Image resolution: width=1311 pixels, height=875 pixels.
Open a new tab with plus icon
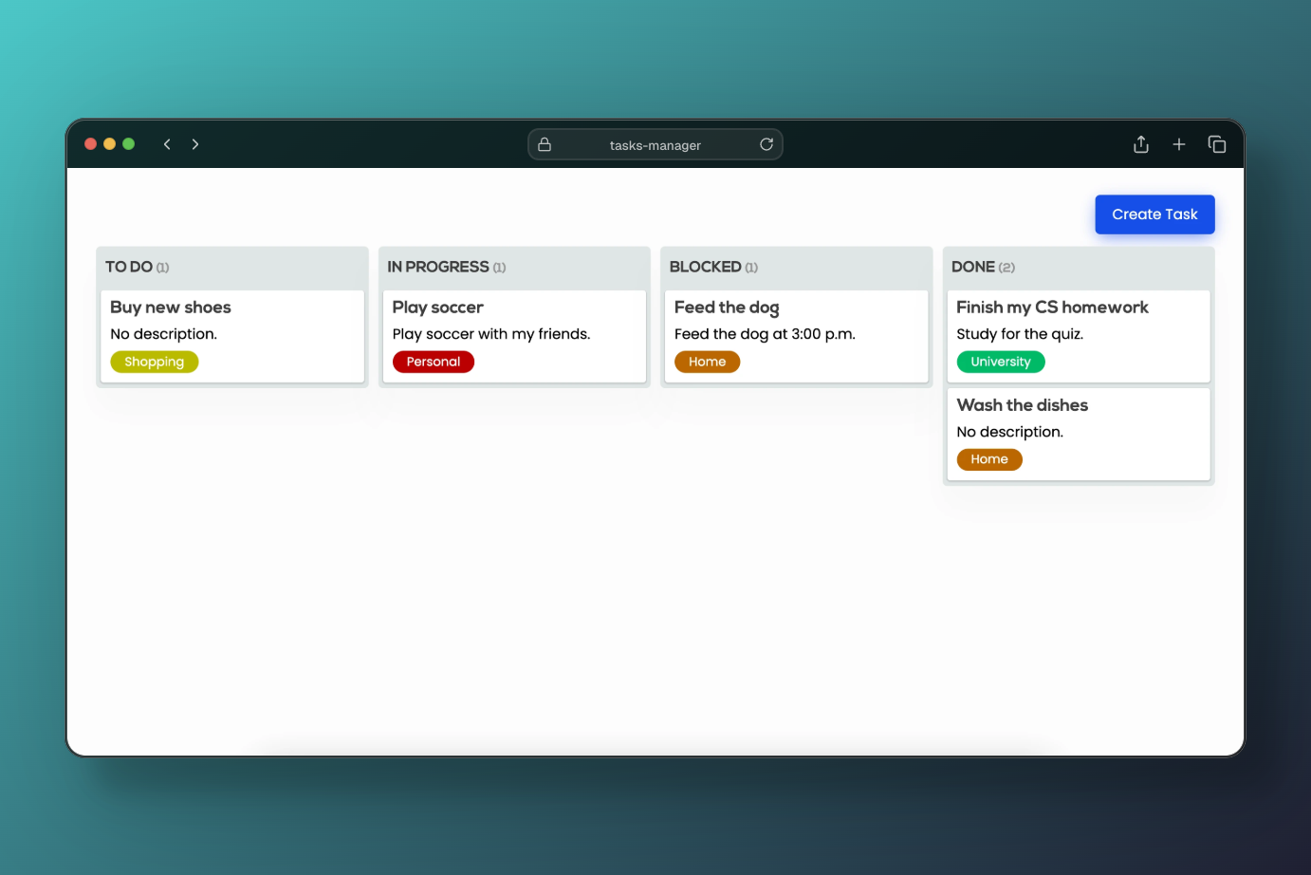pos(1179,144)
